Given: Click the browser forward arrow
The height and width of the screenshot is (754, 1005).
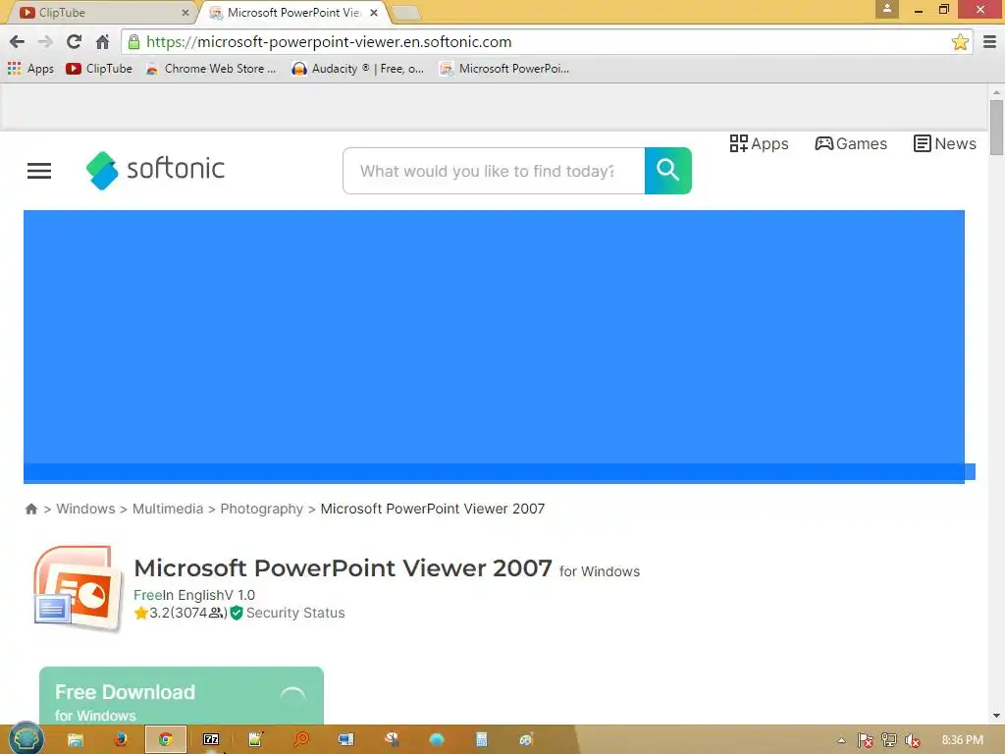Looking at the screenshot, I should (x=45, y=42).
